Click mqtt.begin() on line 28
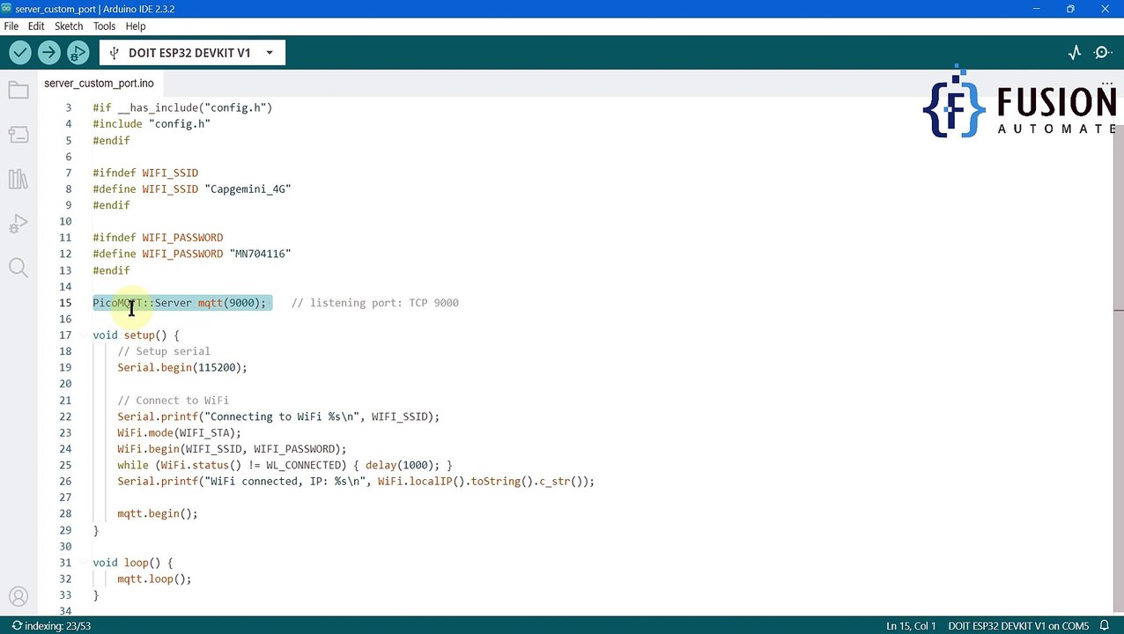The height and width of the screenshot is (634, 1124). [158, 513]
